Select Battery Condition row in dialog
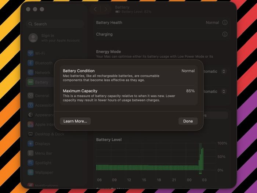This screenshot has height=193, width=257. [x=129, y=75]
